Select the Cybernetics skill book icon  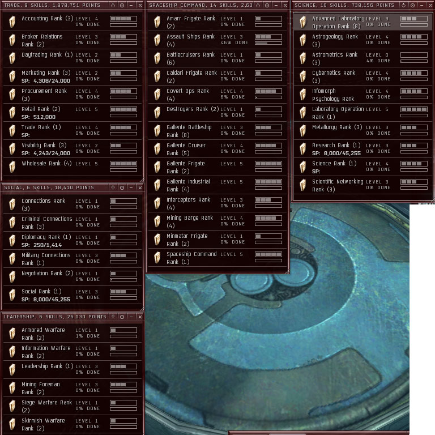(x=302, y=76)
